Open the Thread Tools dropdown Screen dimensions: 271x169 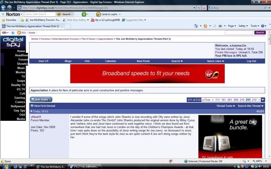tap(226, 106)
